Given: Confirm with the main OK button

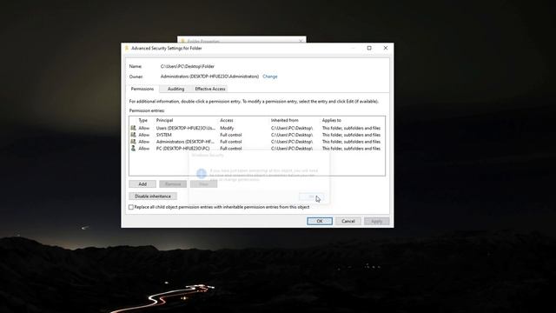Looking at the screenshot, I should [320, 221].
